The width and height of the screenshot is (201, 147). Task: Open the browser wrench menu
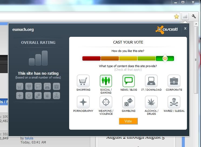tap(194, 17)
